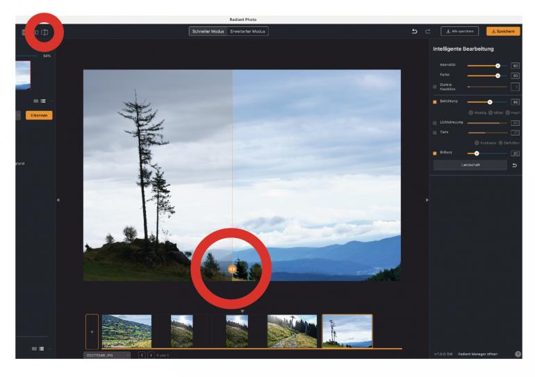The width and height of the screenshot is (535, 377).
Task: Open the DSCF5548.JPG file dropdown
Action: pos(107,355)
